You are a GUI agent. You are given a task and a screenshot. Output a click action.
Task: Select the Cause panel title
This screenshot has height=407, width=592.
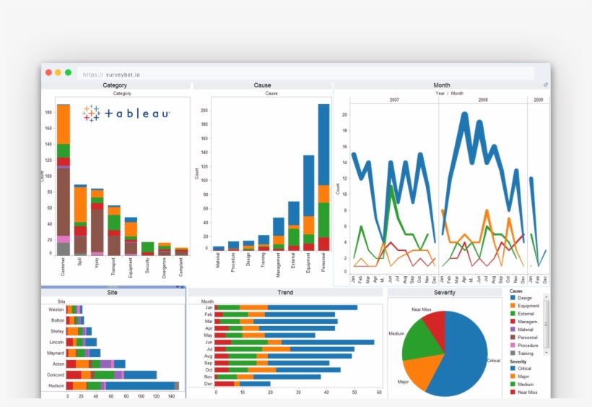[x=262, y=85]
